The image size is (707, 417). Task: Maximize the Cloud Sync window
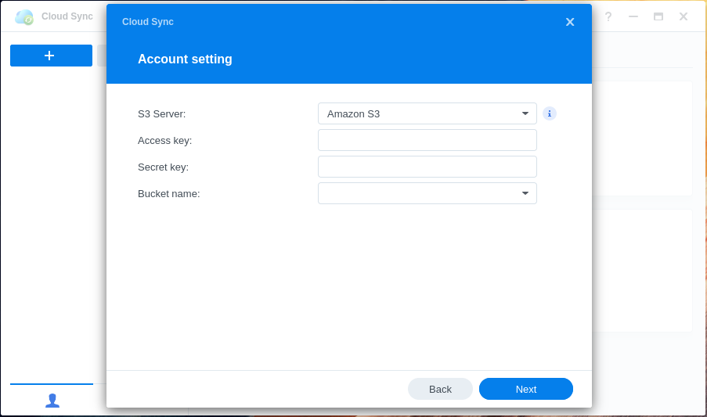click(x=658, y=16)
